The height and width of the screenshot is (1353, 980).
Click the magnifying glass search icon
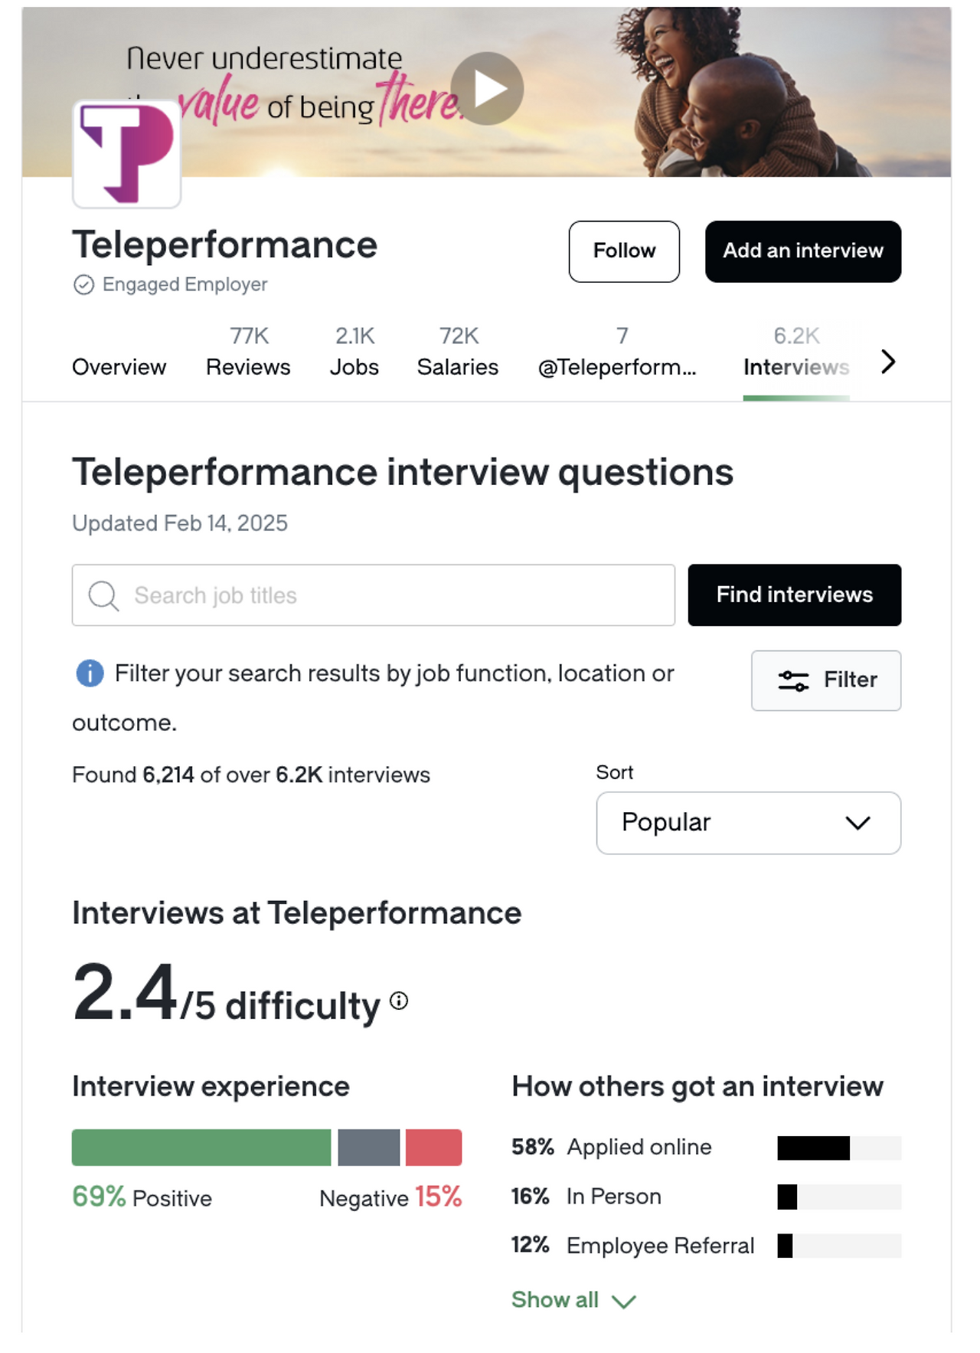[103, 595]
